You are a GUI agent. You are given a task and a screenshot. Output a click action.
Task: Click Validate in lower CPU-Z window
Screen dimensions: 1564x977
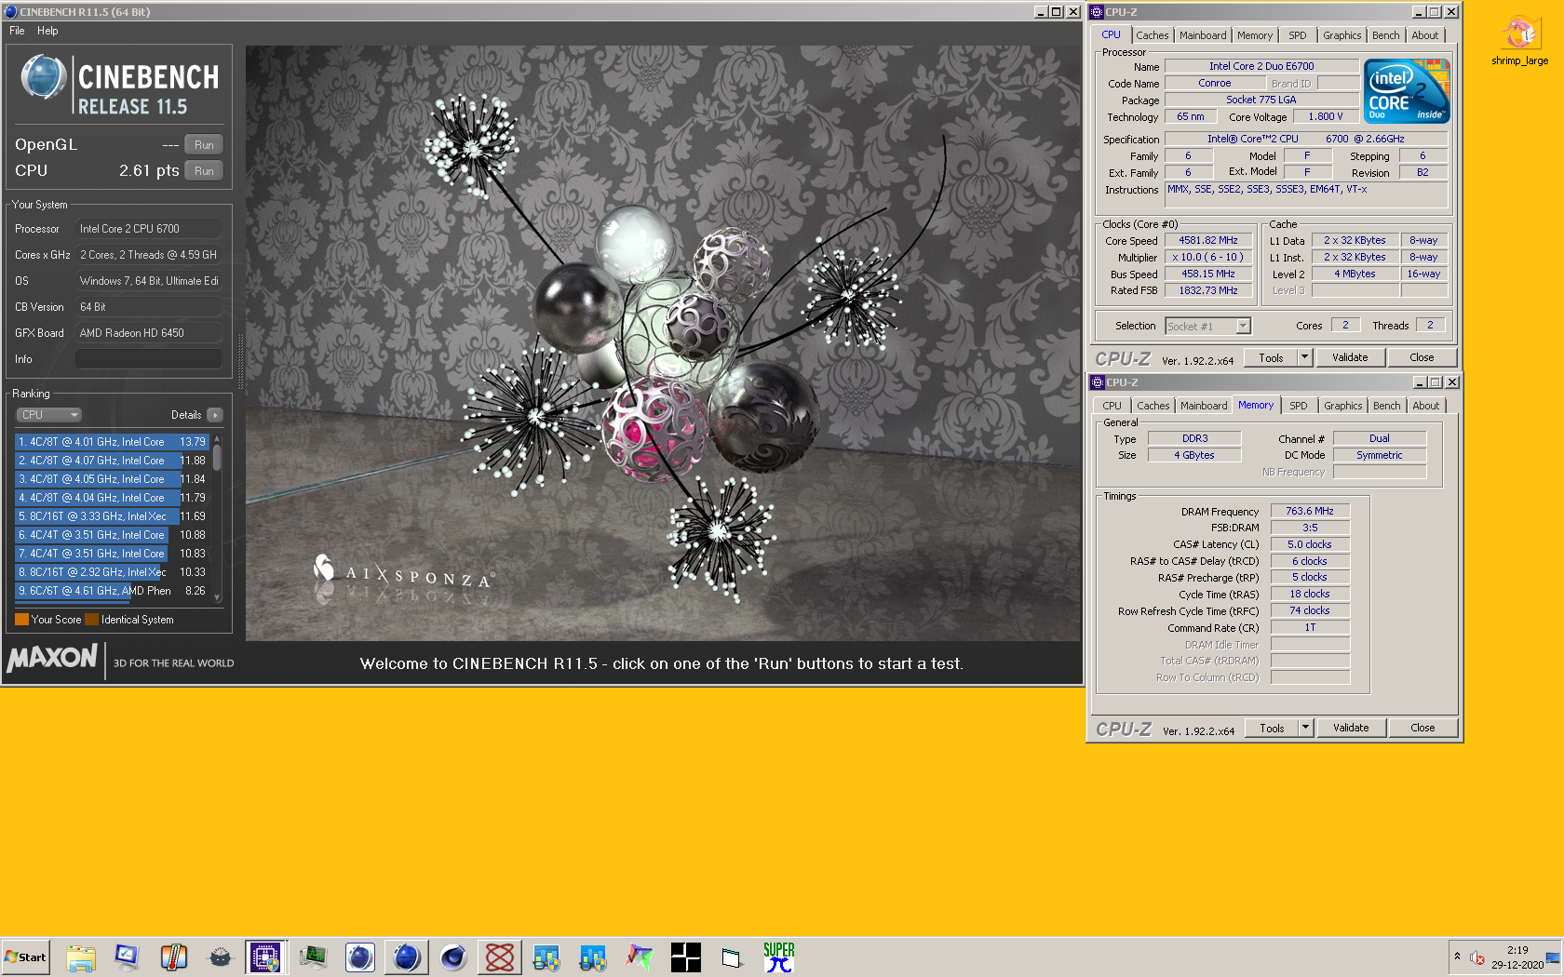1351,729
